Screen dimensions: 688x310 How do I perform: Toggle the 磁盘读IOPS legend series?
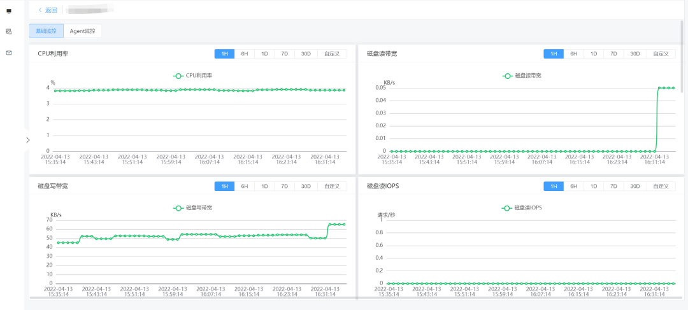[x=522, y=208]
